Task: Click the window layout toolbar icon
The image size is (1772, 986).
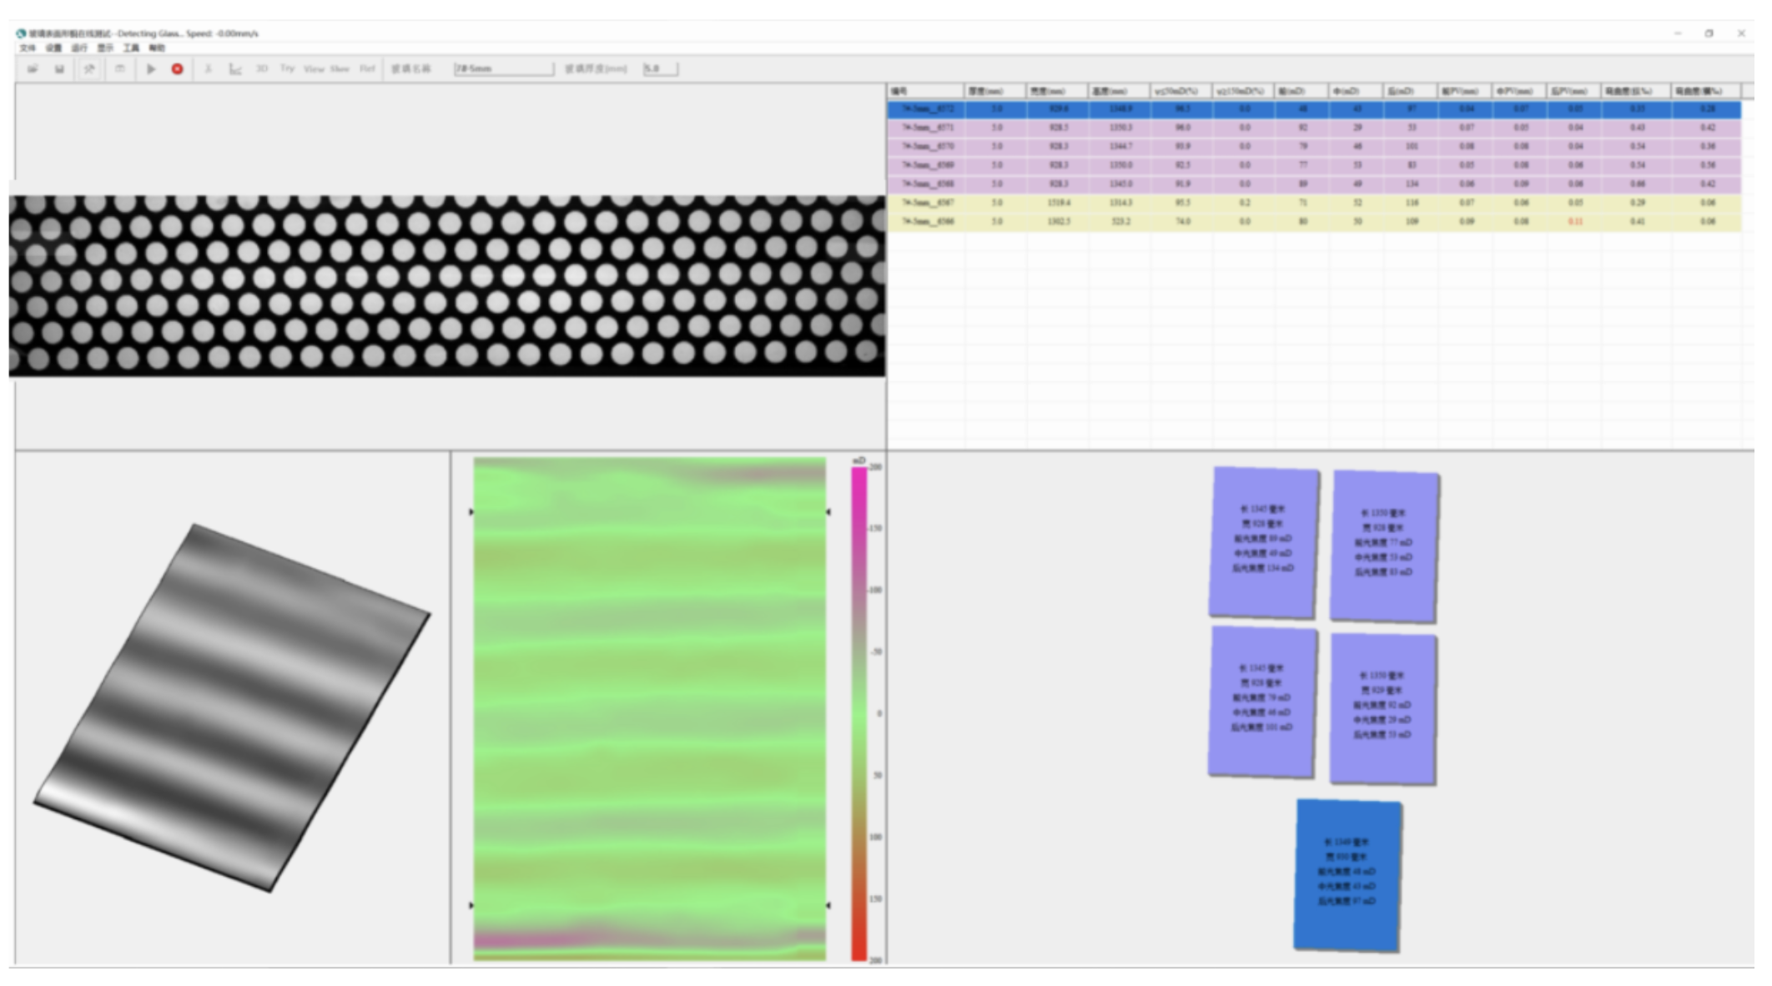Action: pyautogui.click(x=120, y=69)
